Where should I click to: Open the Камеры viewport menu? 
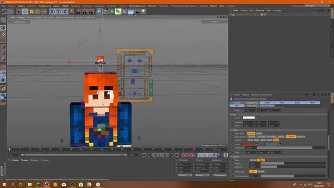(21, 17)
